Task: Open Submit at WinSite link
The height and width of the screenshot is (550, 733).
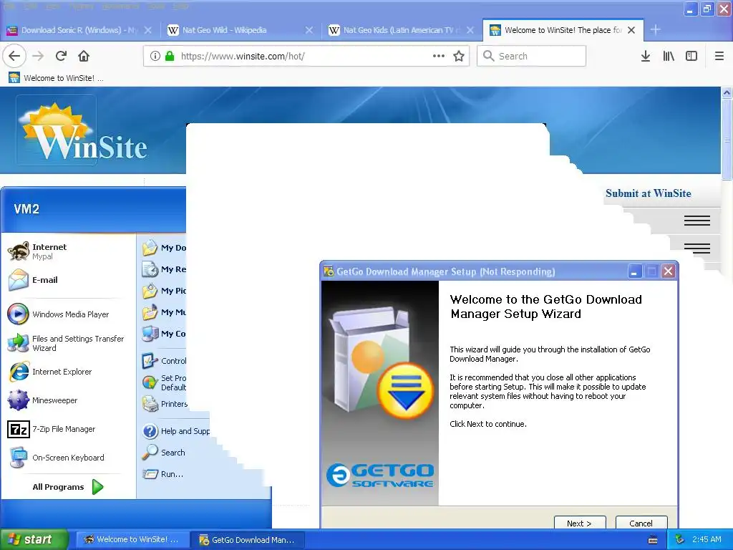Action: click(x=648, y=193)
